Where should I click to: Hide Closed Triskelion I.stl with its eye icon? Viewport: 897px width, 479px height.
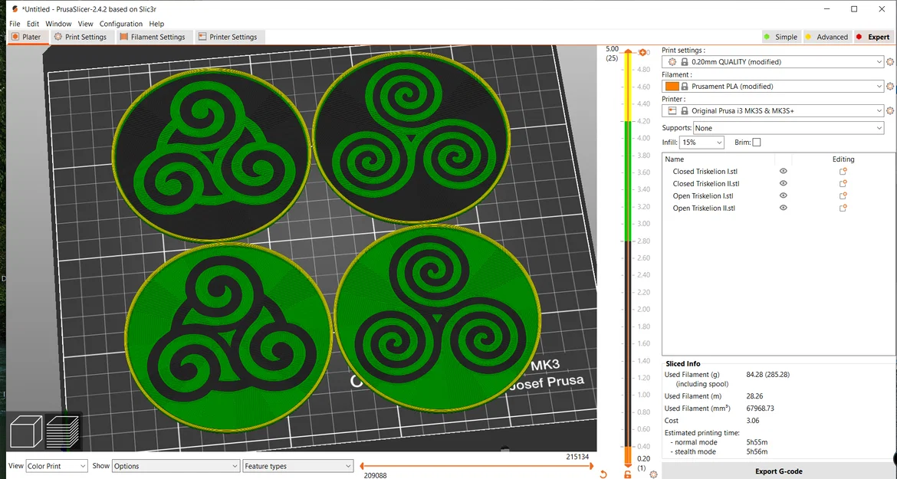click(x=784, y=171)
